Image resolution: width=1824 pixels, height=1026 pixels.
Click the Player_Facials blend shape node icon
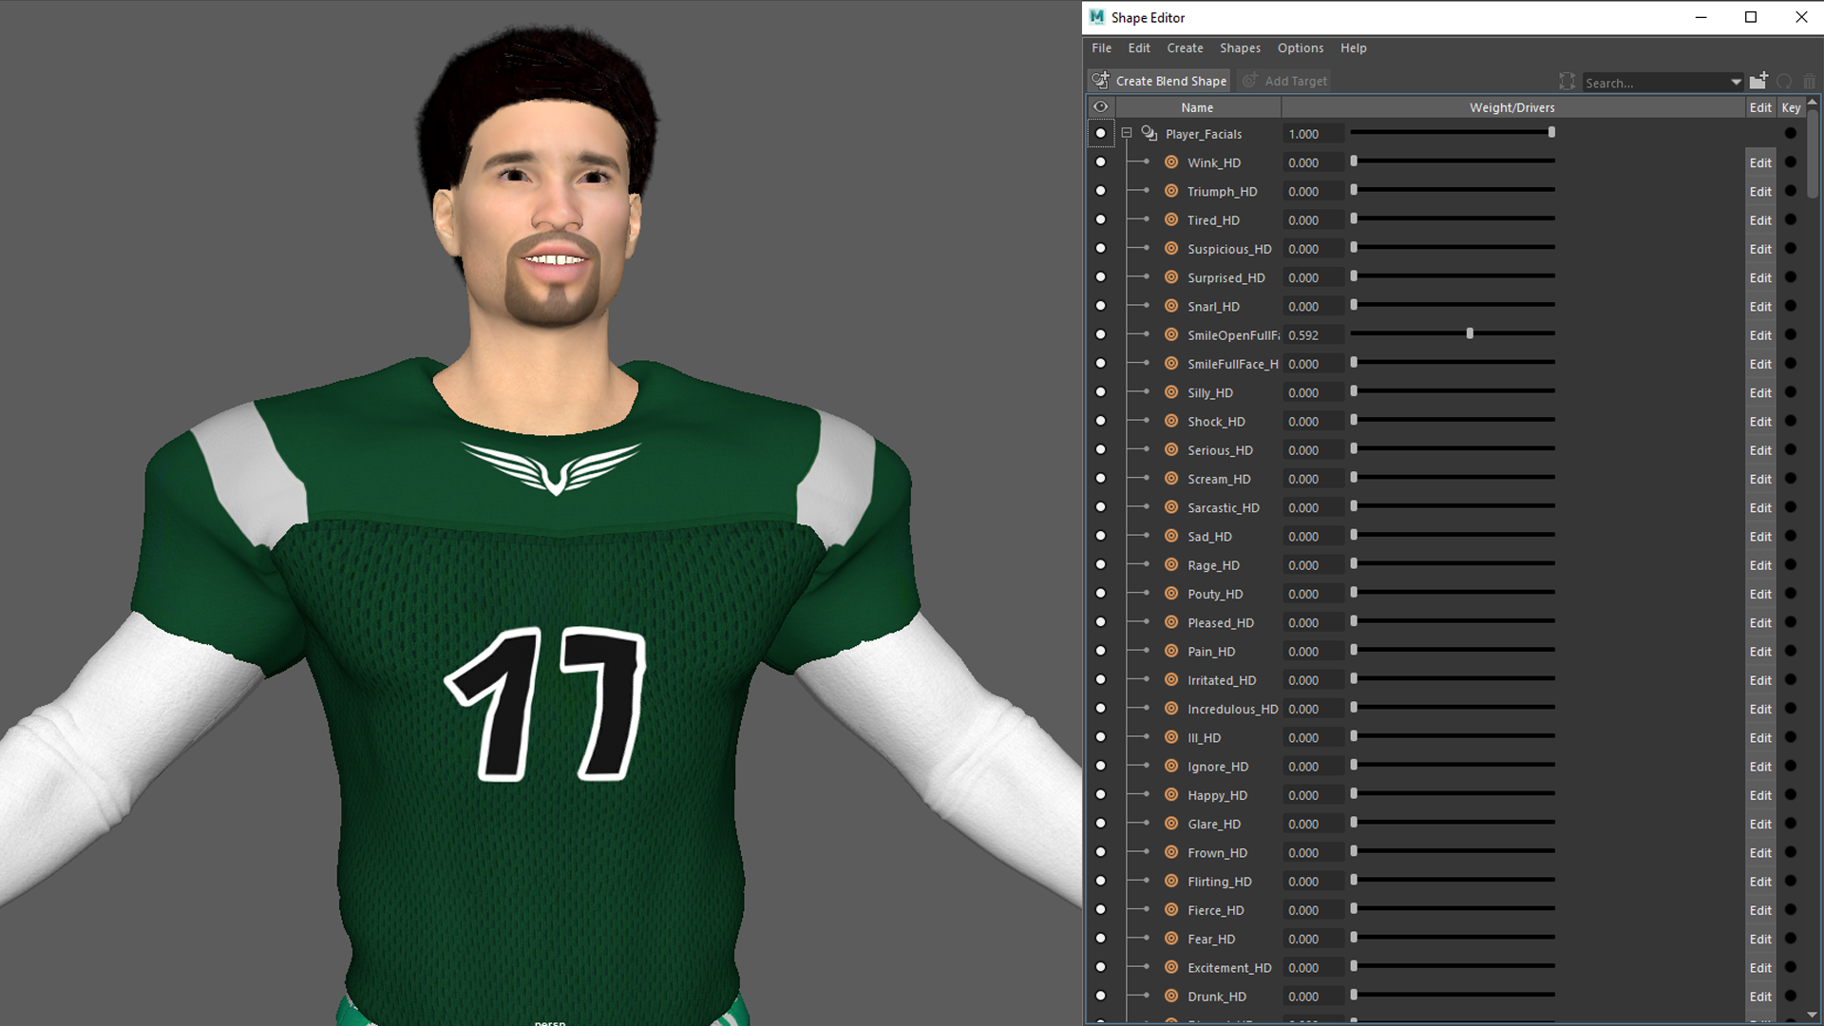coord(1149,134)
